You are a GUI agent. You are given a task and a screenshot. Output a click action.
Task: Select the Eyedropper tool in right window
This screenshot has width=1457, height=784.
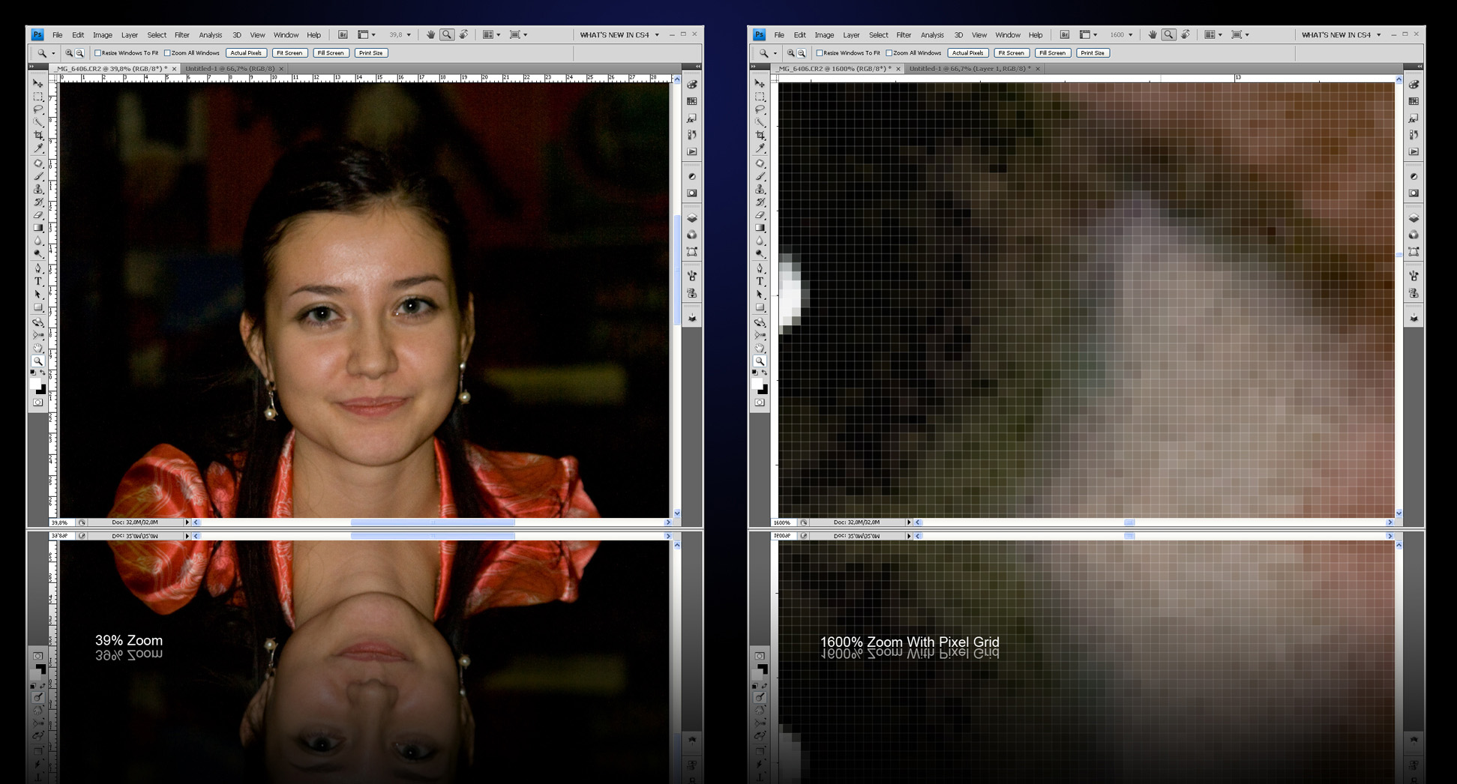760,148
